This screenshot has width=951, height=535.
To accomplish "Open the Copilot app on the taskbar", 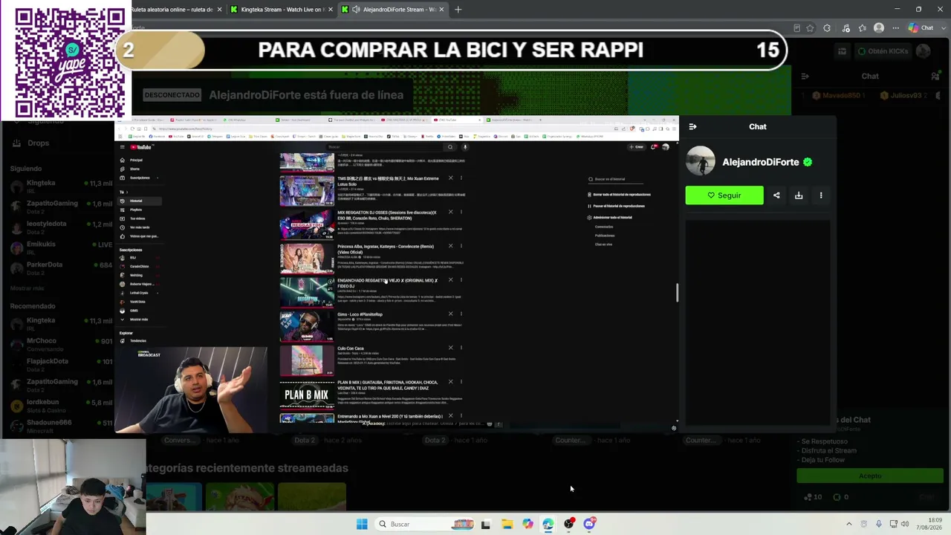I will point(528,524).
